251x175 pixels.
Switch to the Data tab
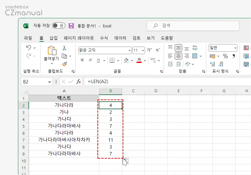pyautogui.click(x=120, y=38)
